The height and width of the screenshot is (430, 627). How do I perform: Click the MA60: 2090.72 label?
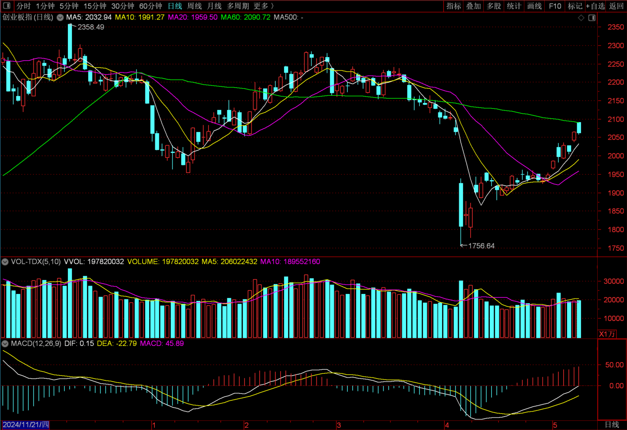click(245, 17)
